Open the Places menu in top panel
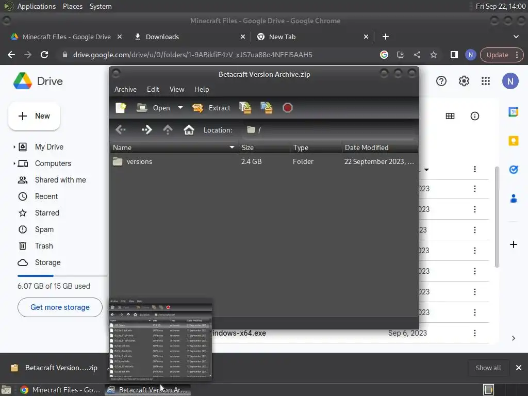528x396 pixels. click(x=72, y=6)
